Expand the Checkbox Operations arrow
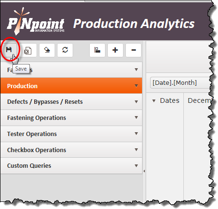 click(x=136, y=150)
